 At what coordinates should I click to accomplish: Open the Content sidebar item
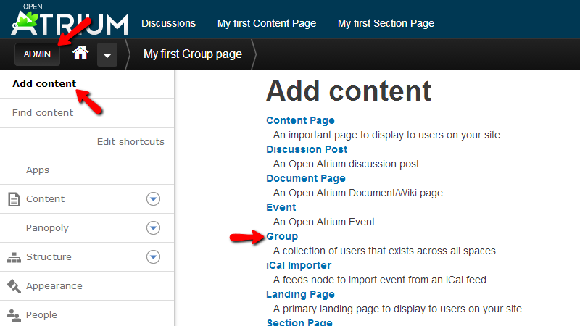coord(45,198)
